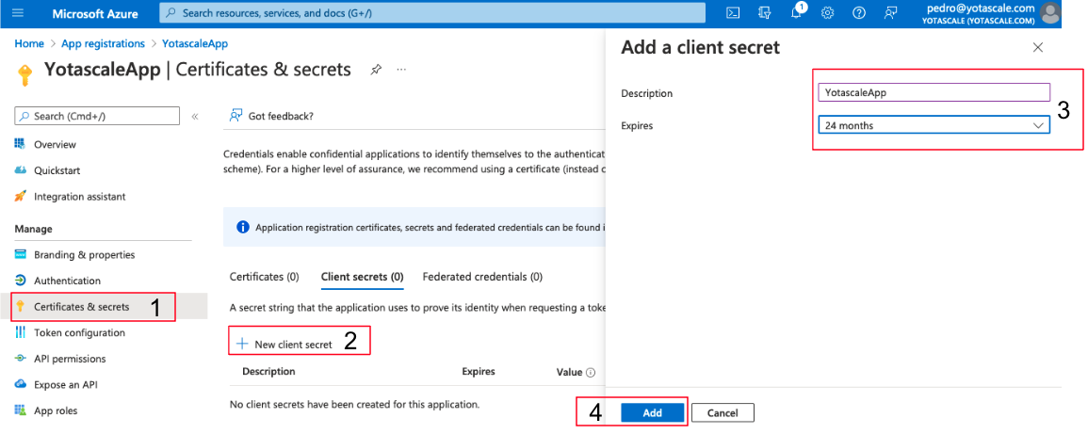Switch to the Certificates (0) tab

(x=264, y=277)
